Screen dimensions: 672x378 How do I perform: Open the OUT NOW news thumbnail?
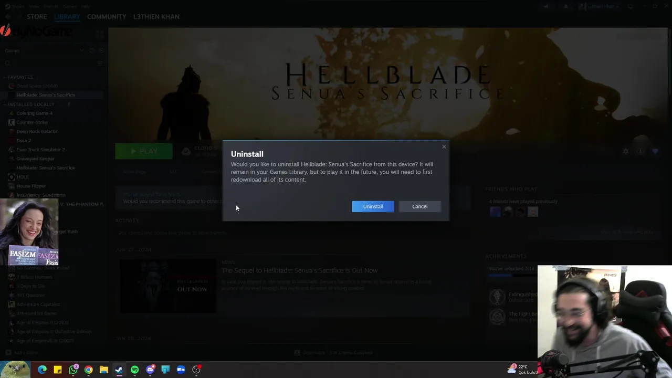click(168, 286)
